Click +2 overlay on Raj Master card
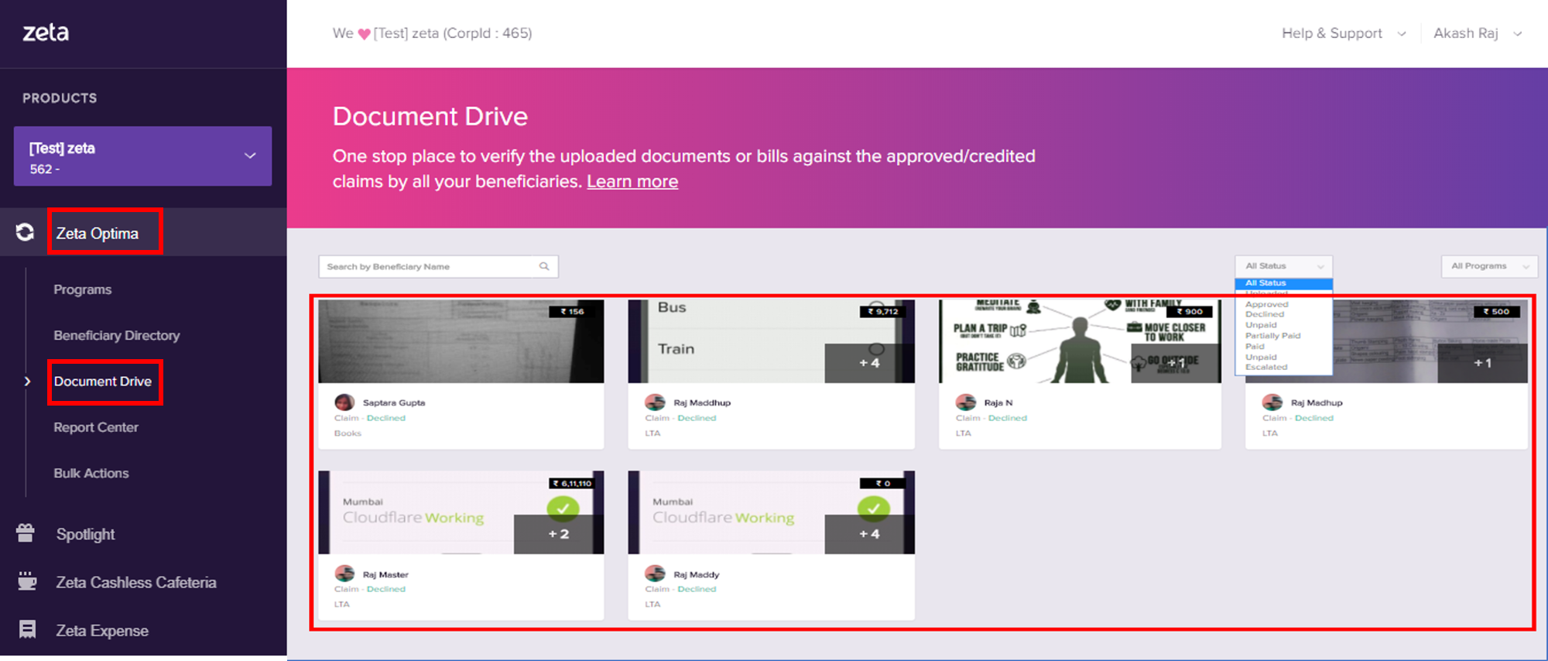This screenshot has height=661, width=1548. click(559, 534)
